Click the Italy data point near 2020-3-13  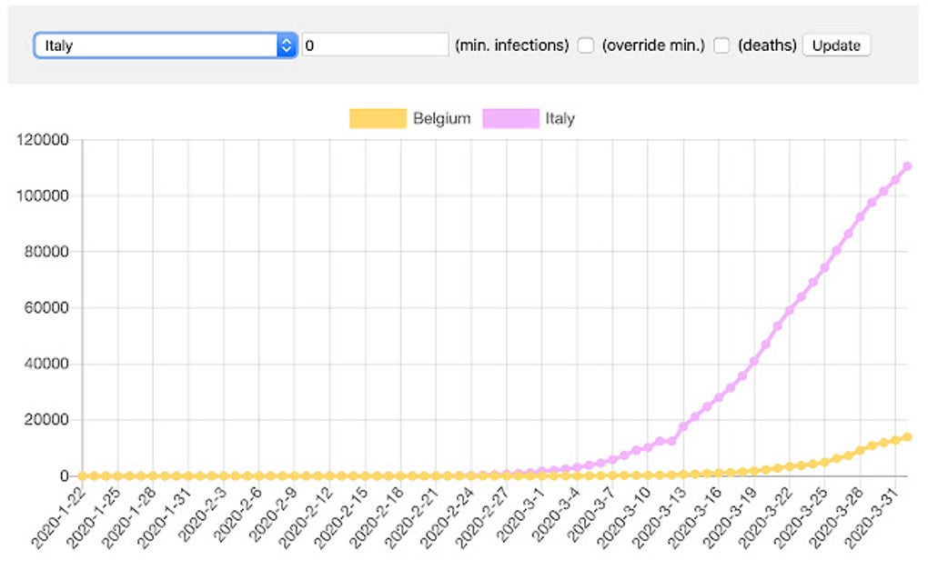[x=683, y=425]
